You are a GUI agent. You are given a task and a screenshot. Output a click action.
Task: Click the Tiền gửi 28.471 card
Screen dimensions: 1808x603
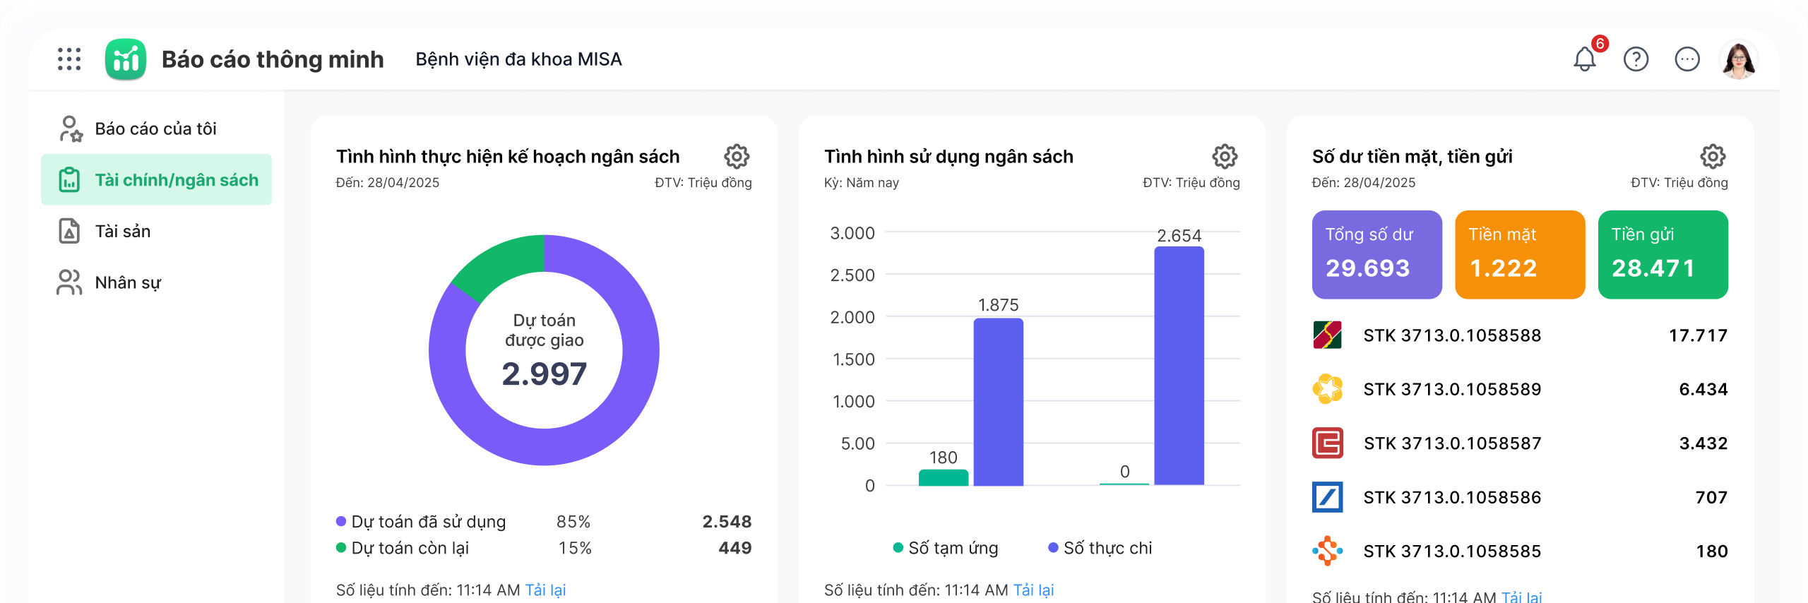1663,255
